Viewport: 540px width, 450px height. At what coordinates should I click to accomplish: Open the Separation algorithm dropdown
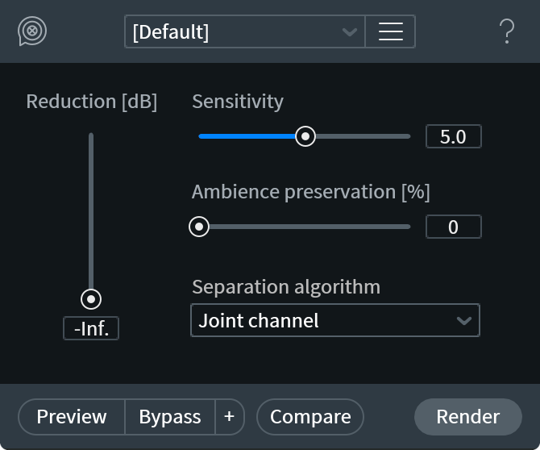tap(322, 320)
